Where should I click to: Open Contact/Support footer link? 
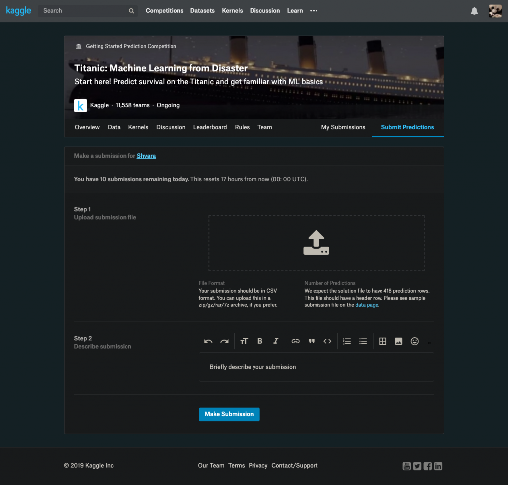click(x=295, y=465)
